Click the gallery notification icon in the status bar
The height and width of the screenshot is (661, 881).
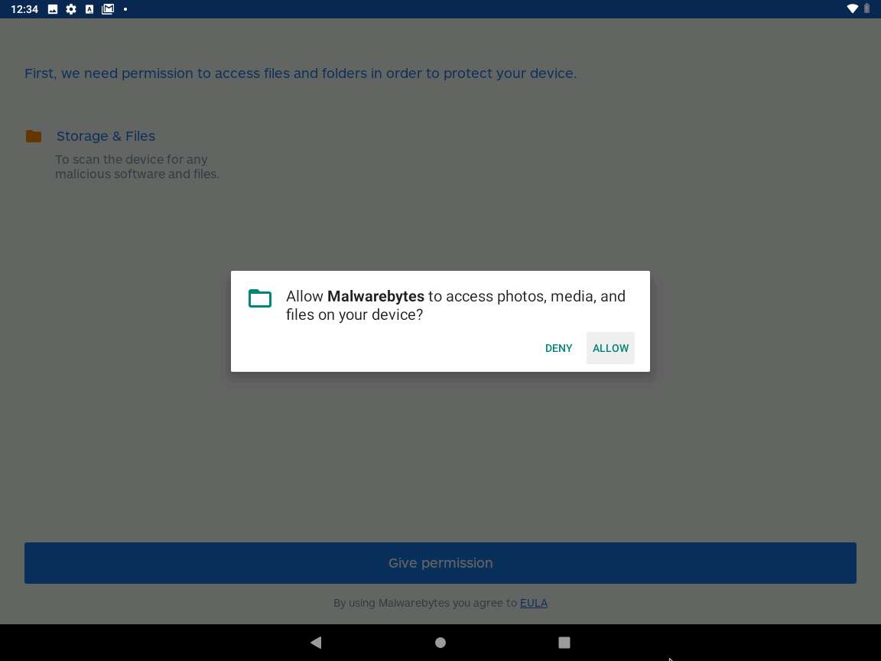(52, 9)
